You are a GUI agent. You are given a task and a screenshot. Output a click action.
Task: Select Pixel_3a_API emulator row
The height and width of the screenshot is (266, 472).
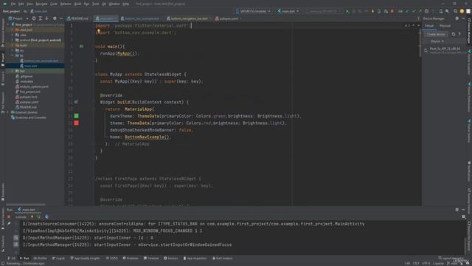444,50
